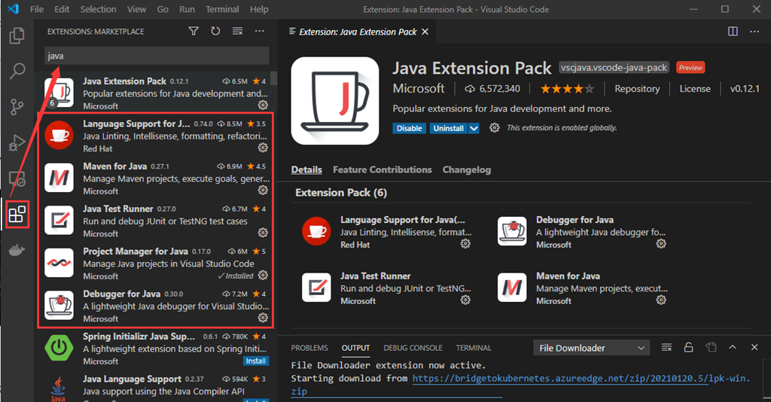Split the editor to the right

pyautogui.click(x=733, y=32)
